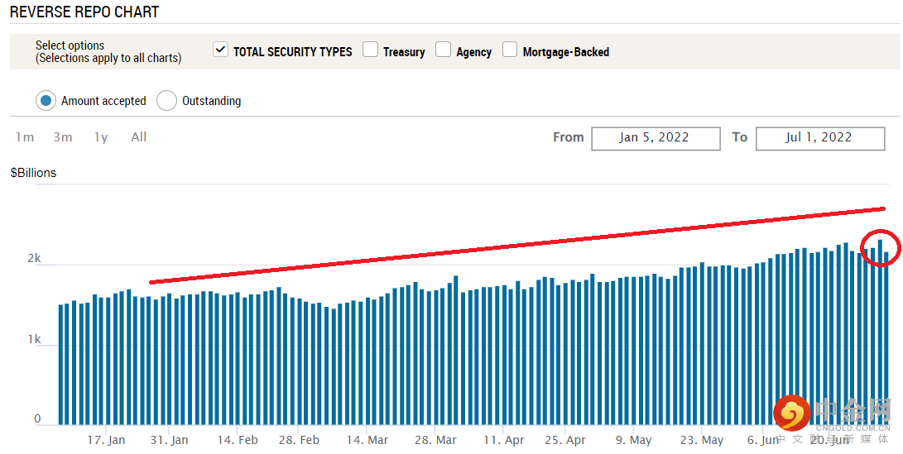Viewport: 903px width, 454px height.
Task: Click the 28. Mar axis date label
Action: [435, 440]
